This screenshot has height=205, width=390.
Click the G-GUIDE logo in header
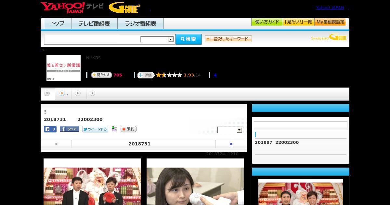point(124,7)
